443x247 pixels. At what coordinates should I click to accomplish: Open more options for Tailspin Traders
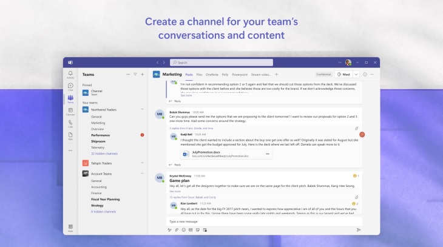coord(142,163)
